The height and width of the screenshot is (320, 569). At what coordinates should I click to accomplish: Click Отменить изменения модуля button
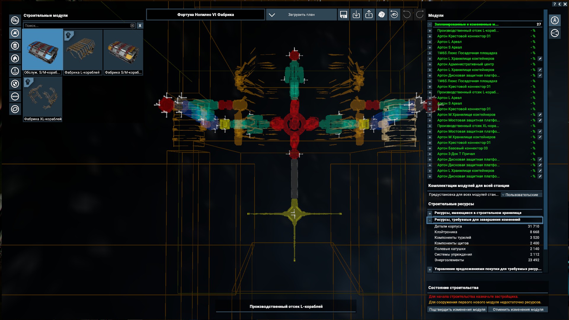518,309
